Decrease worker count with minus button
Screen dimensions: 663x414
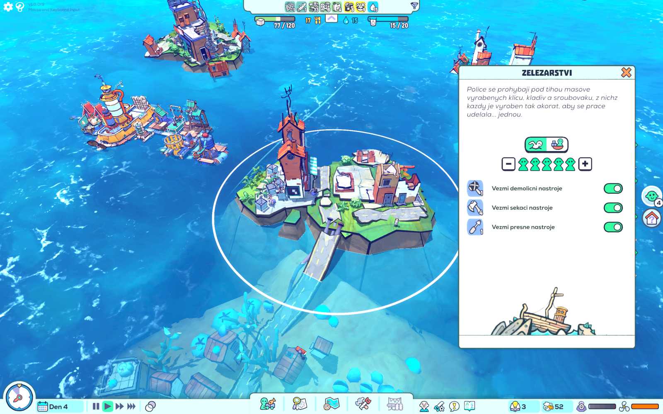tap(508, 164)
